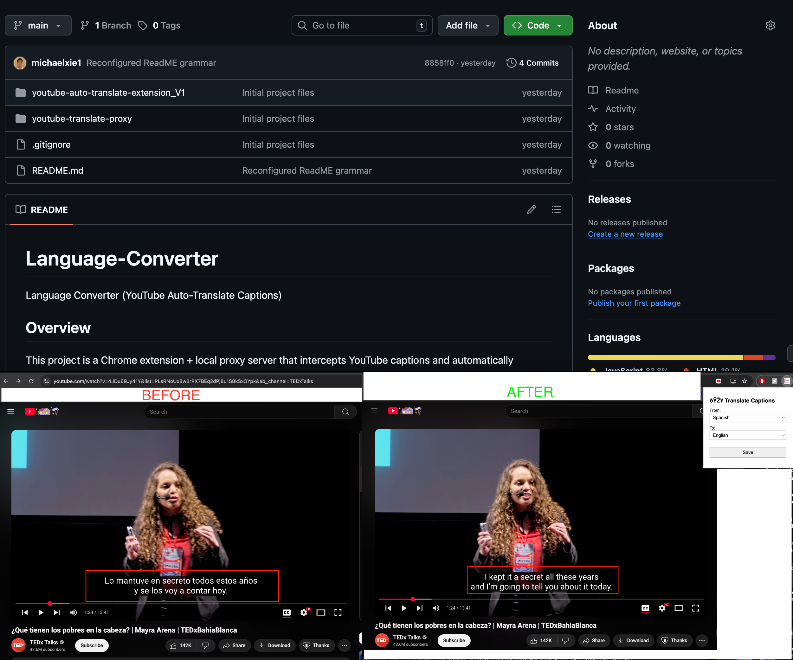Open more actions ellipsis in AFTER panel

click(702, 640)
